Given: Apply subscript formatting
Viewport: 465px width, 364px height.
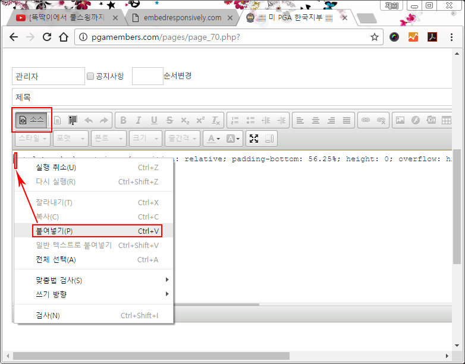Looking at the screenshot, I should (185, 120).
